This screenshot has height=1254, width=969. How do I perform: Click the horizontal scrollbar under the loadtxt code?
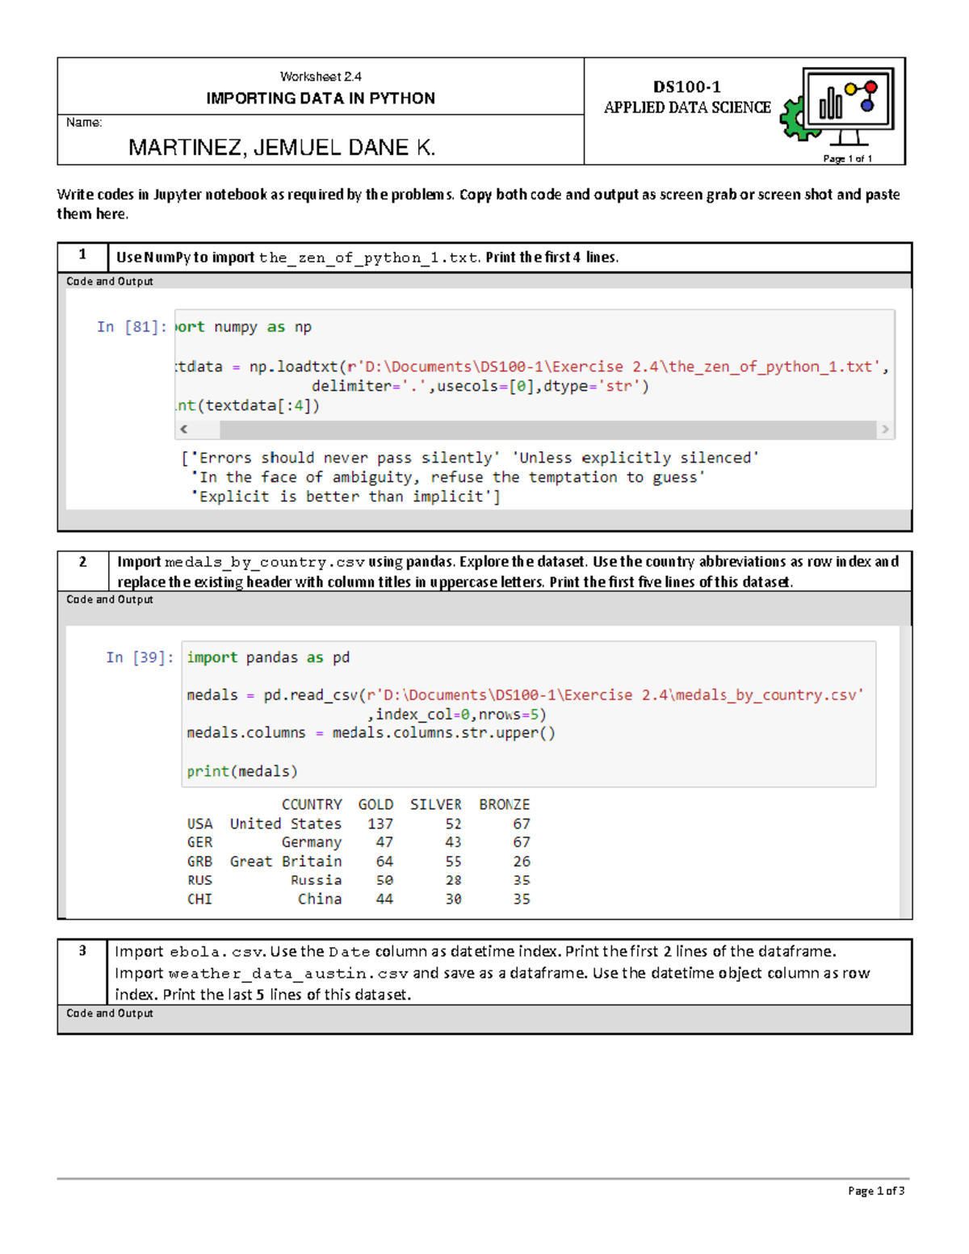coord(533,428)
